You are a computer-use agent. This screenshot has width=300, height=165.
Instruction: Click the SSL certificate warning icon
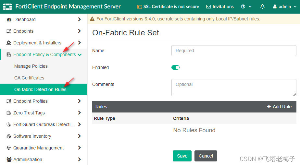[140, 7]
